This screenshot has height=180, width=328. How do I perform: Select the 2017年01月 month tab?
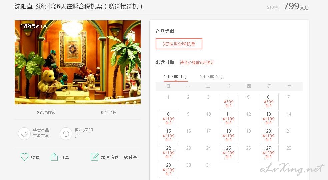(x=175, y=77)
